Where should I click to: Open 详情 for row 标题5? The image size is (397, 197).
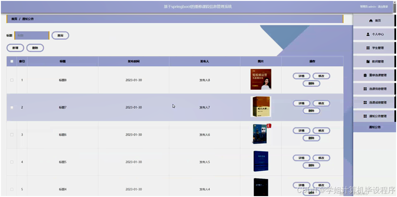click(302, 158)
